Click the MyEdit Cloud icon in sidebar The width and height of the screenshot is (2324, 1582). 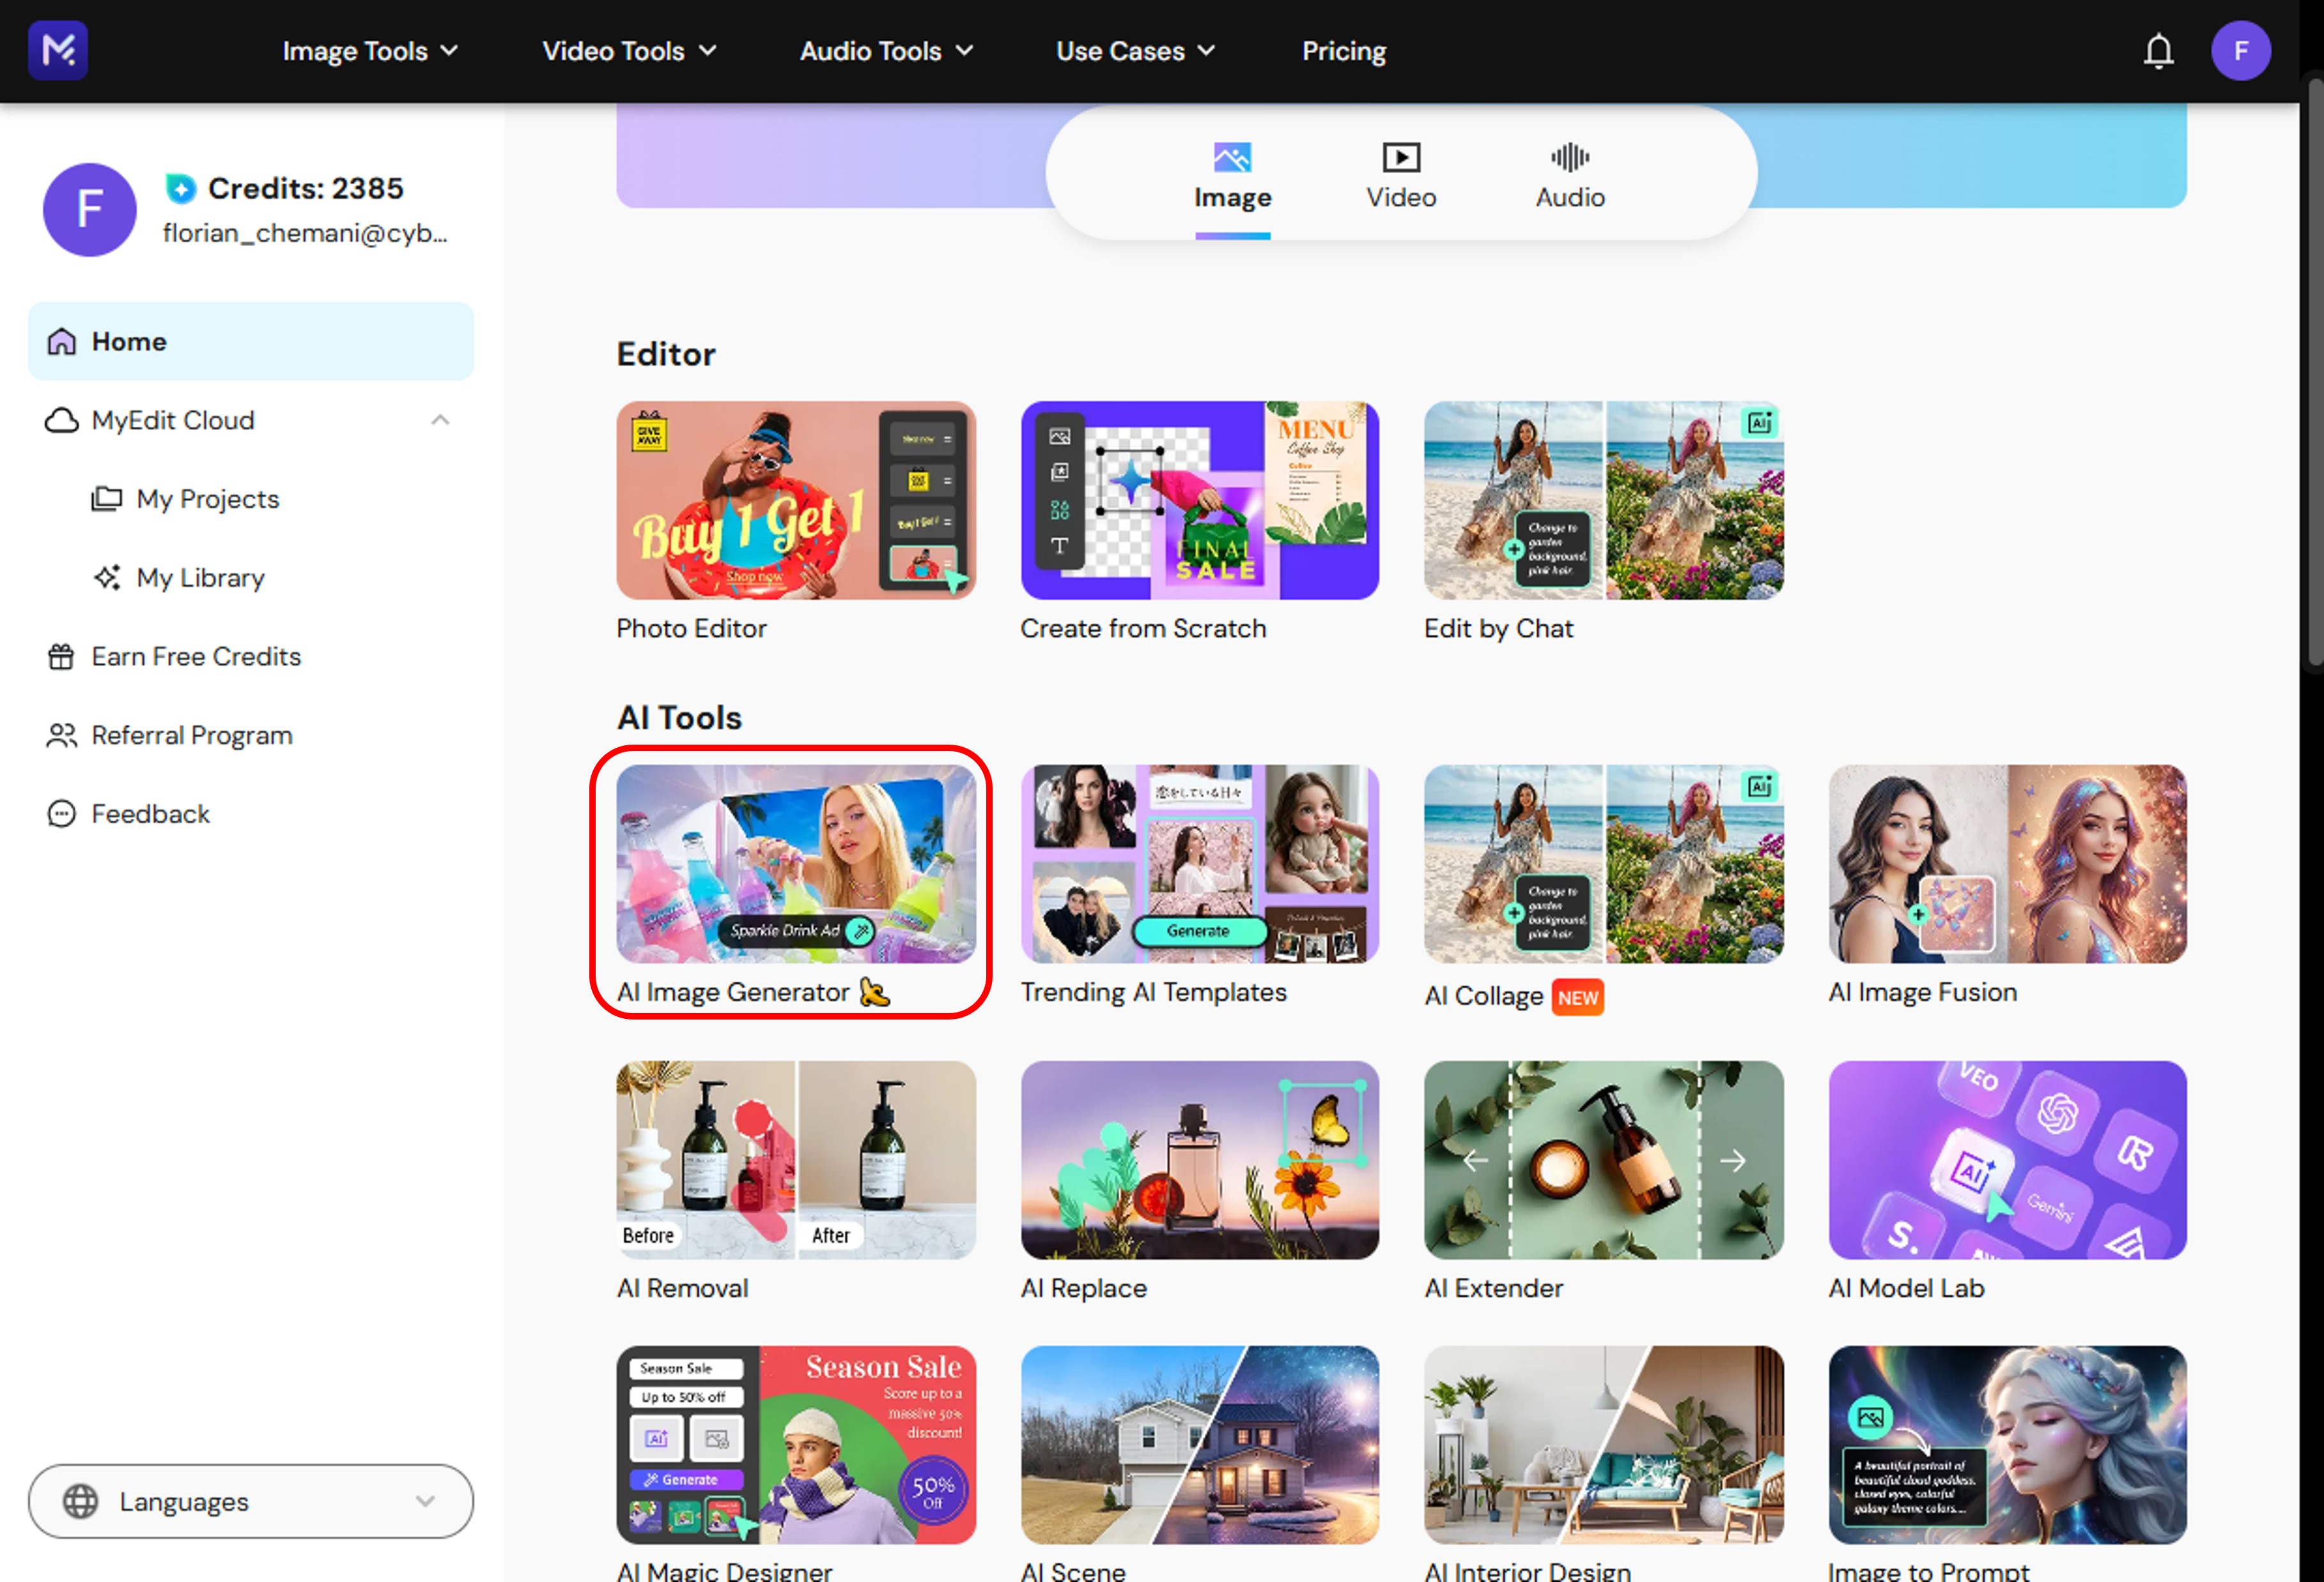[x=62, y=420]
